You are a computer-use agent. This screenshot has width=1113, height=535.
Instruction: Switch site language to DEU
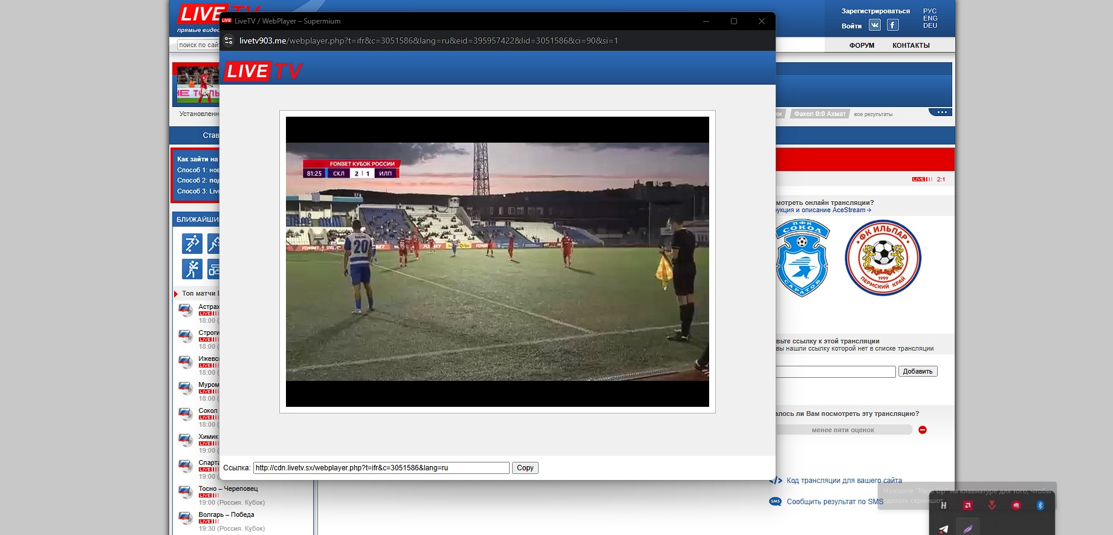click(930, 25)
